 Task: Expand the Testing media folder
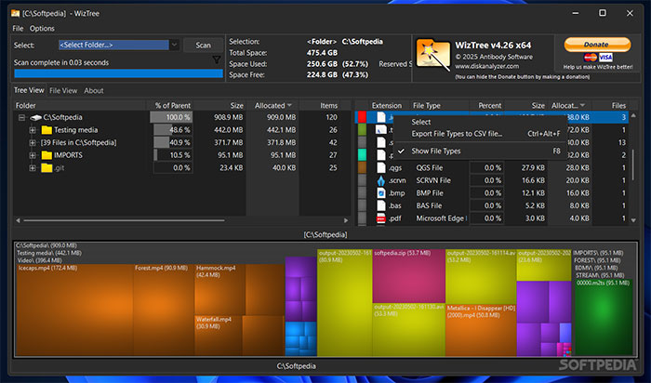click(33, 130)
